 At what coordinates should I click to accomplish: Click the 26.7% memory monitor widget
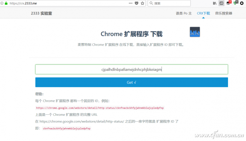point(195,32)
